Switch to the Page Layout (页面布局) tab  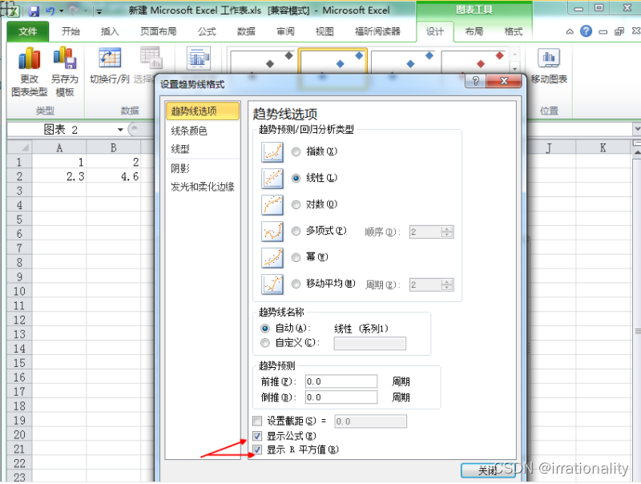158,31
